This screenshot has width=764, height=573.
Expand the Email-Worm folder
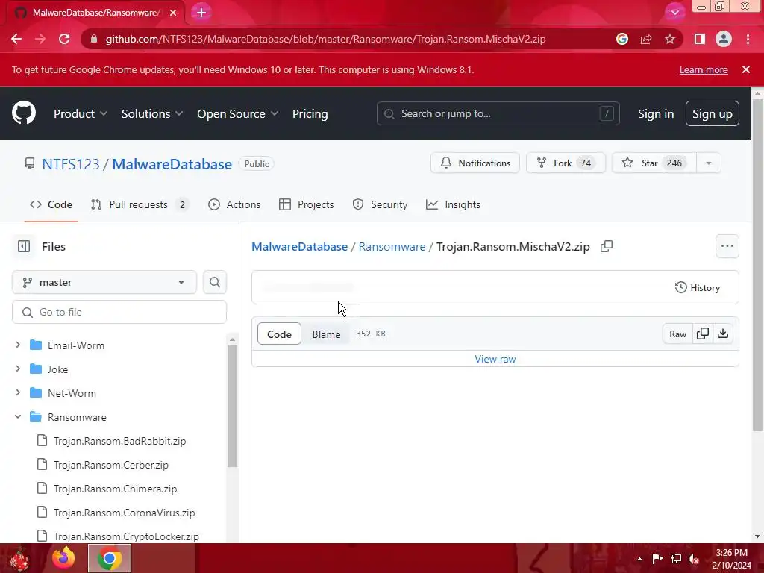click(18, 345)
